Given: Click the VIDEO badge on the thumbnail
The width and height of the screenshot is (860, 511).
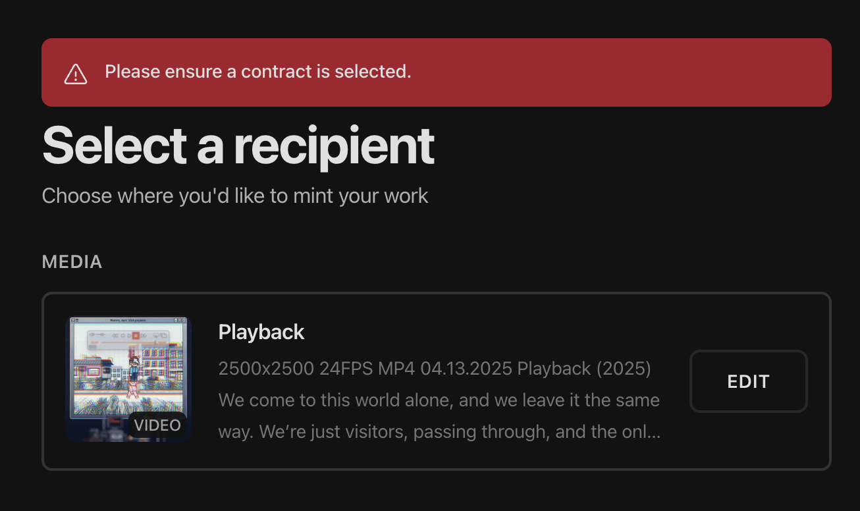Looking at the screenshot, I should [157, 425].
